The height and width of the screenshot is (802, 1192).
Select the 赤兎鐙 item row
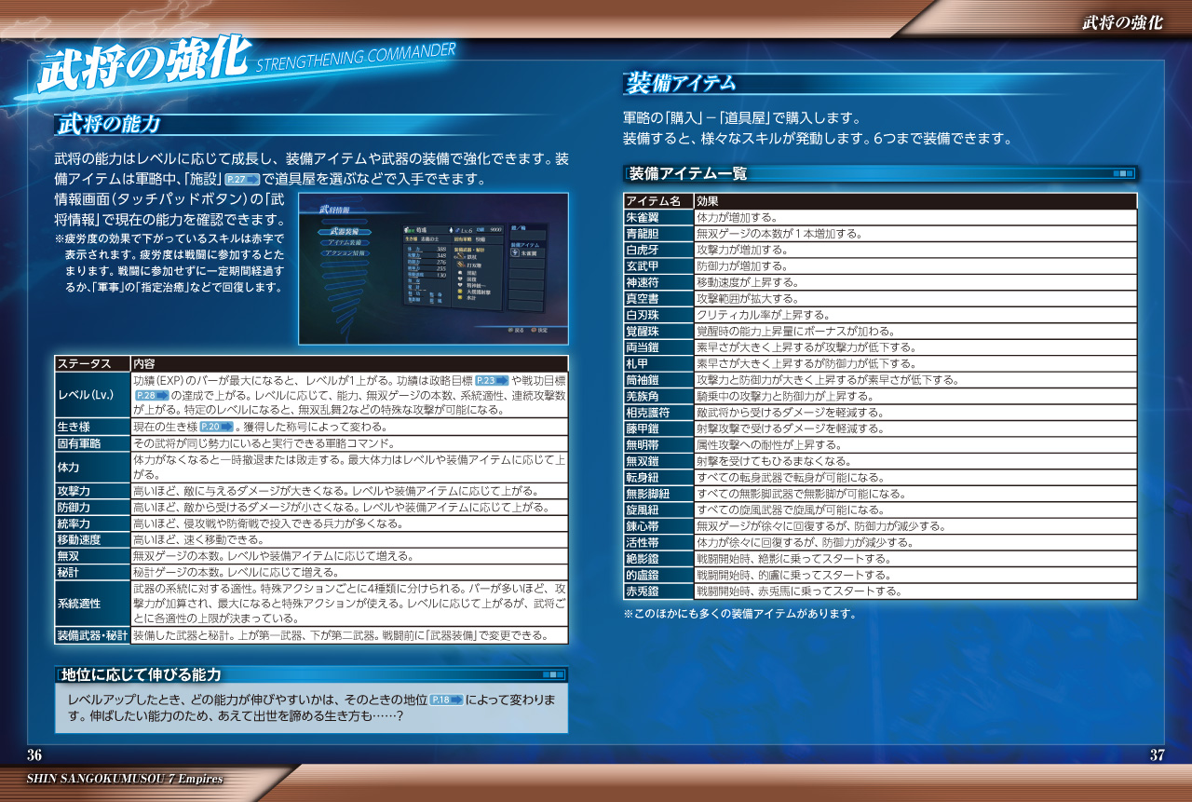tap(880, 591)
